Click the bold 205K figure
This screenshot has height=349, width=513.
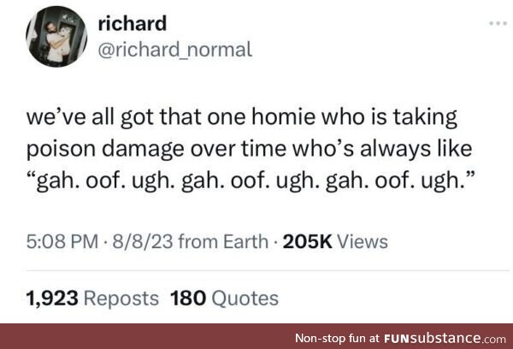point(307,241)
